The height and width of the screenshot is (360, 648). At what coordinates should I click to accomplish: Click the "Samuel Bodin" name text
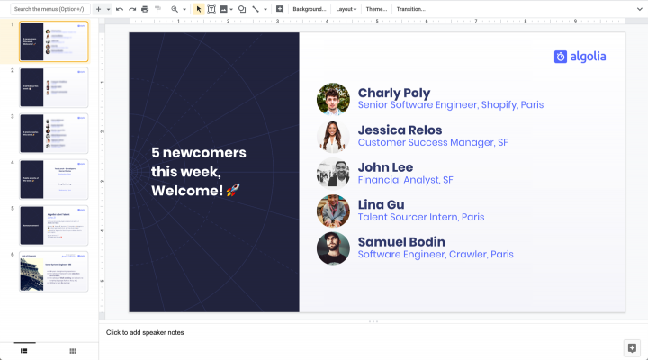401,242
